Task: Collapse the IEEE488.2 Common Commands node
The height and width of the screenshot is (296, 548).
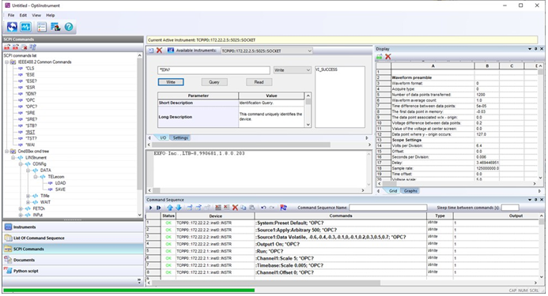Action: pyautogui.click(x=6, y=62)
